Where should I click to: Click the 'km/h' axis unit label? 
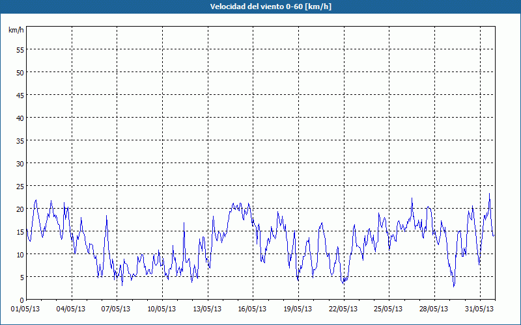(x=16, y=30)
